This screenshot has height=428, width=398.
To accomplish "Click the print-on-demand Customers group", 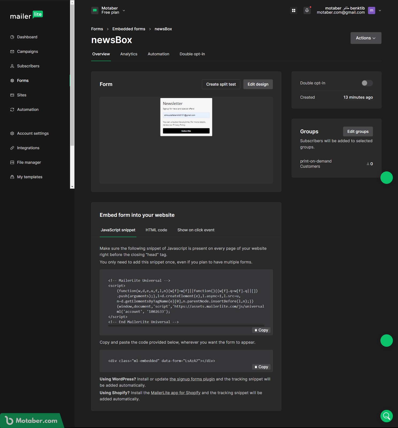I will click(x=316, y=164).
